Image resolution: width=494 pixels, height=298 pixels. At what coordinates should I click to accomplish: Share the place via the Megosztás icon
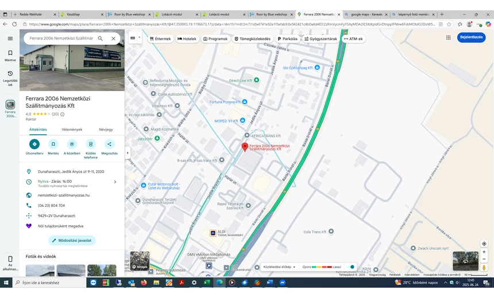pyautogui.click(x=109, y=144)
